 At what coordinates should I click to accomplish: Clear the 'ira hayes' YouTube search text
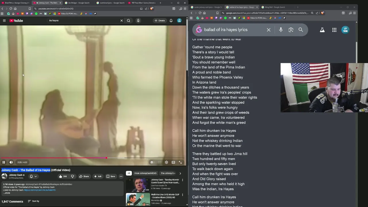(121, 21)
